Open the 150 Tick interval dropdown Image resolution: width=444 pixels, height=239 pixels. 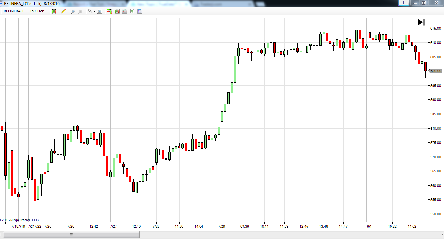(x=38, y=11)
